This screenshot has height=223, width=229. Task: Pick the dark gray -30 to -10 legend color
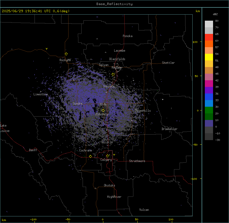pos(209,137)
